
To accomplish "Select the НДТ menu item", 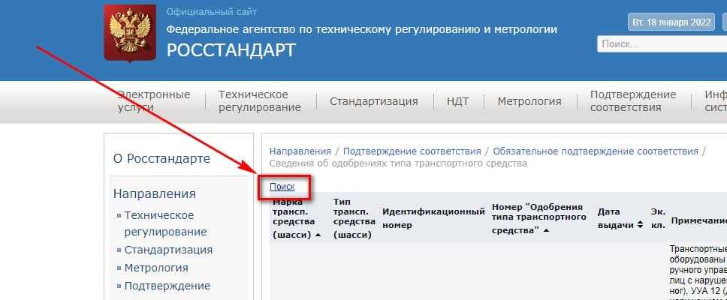I will [457, 101].
